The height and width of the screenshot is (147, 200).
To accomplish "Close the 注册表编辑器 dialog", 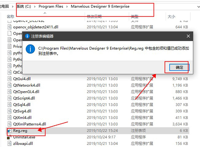I will [x=188, y=36].
